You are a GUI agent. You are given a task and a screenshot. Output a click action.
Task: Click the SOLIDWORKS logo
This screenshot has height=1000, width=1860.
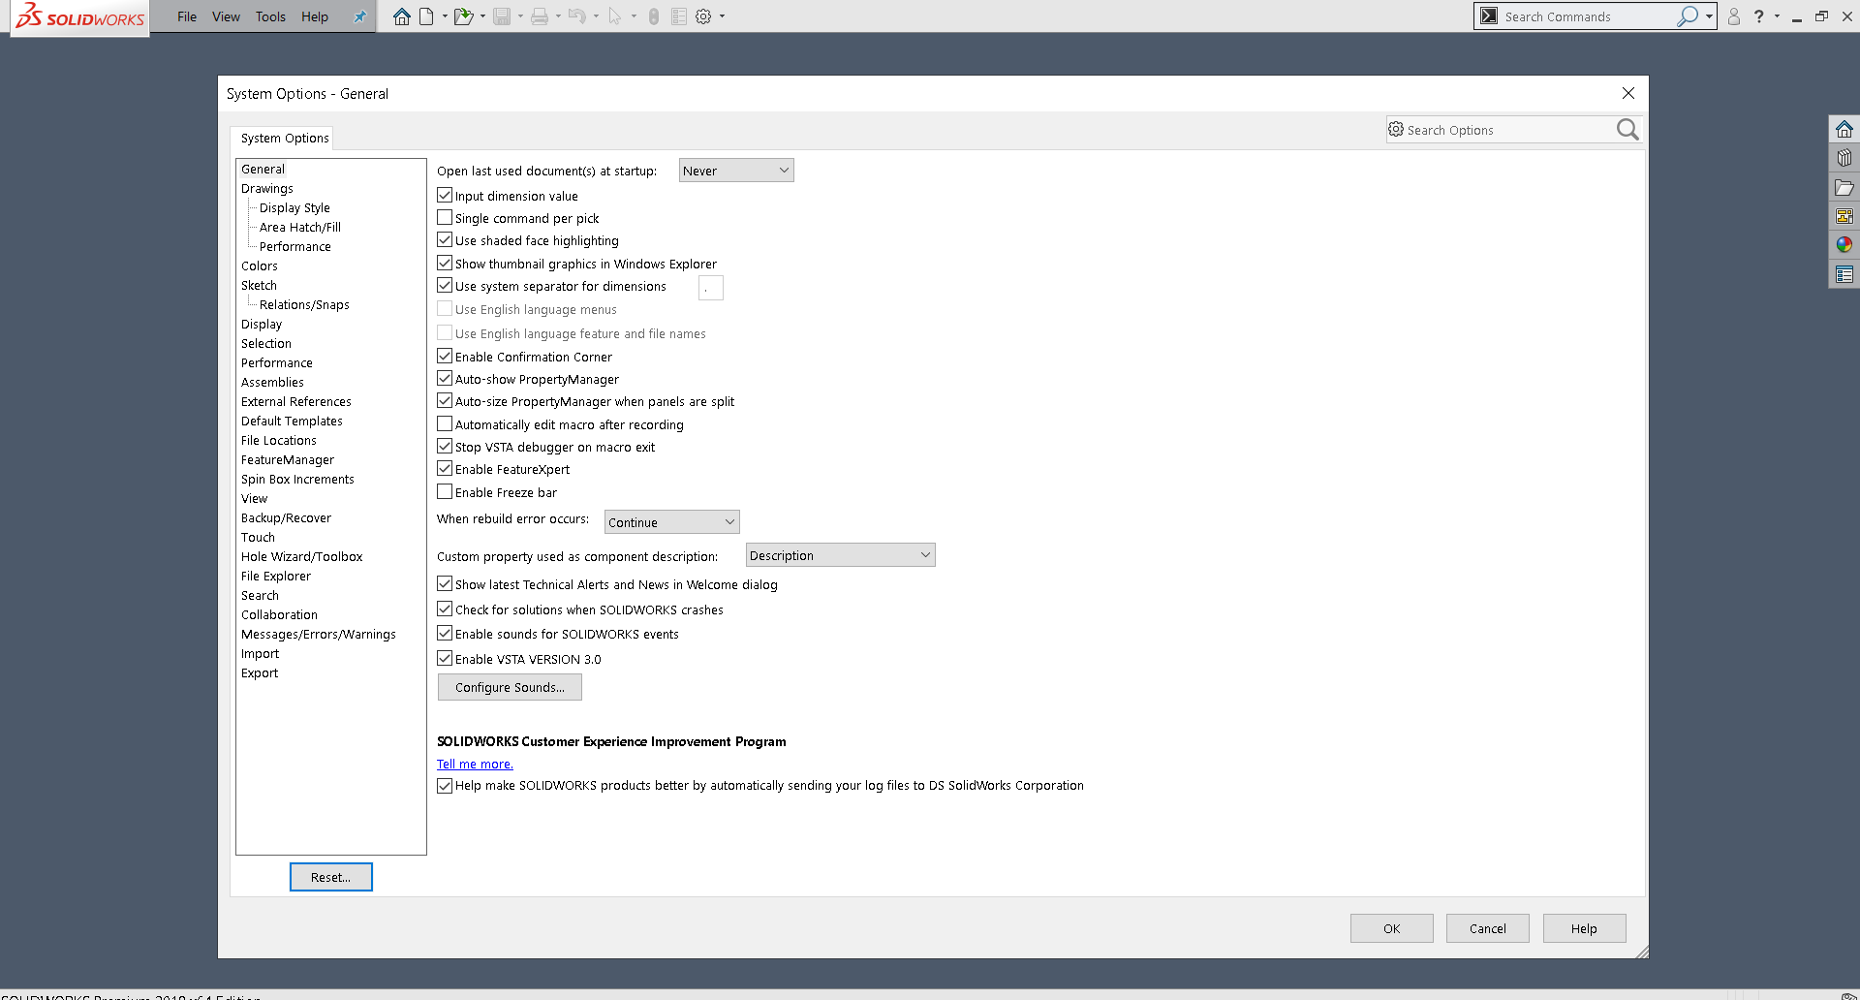[x=80, y=17]
